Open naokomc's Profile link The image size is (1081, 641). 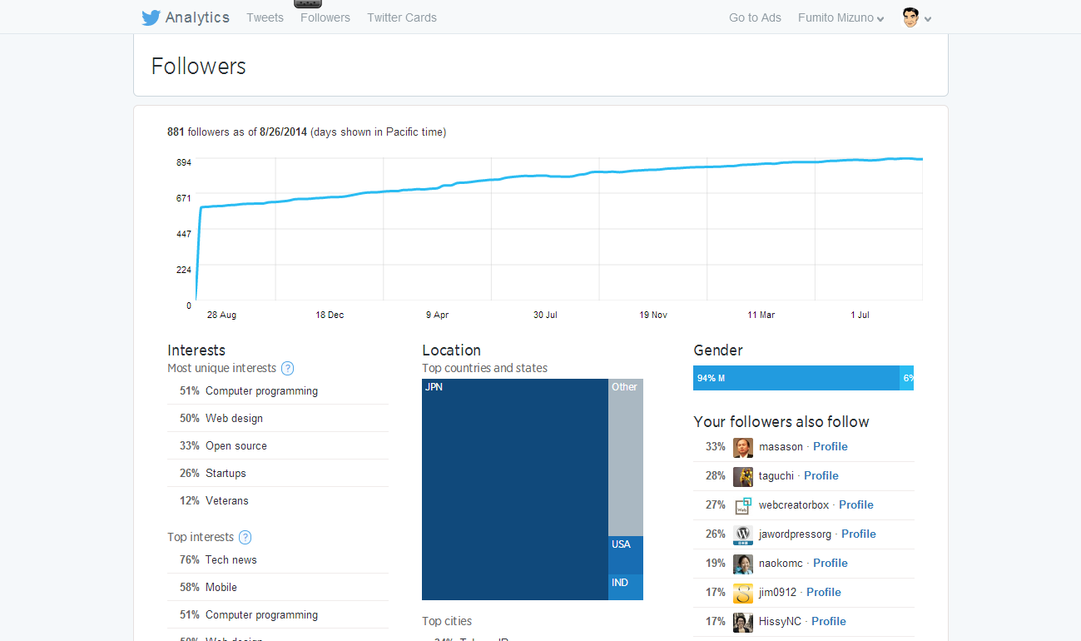831,564
